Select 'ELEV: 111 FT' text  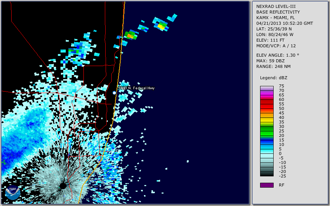pos(270,40)
